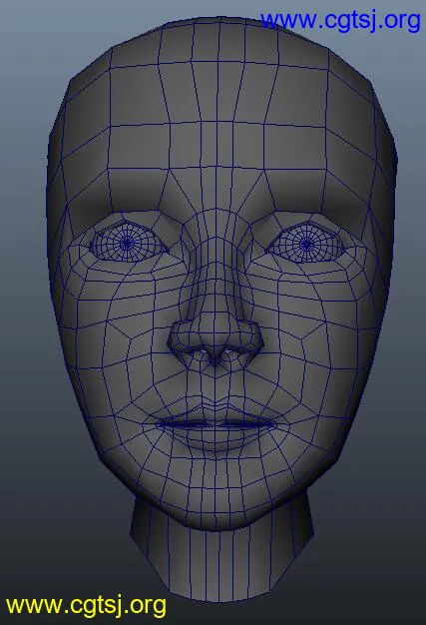This screenshot has width=426, height=625.
Task: Pick the mouth corner on the viewer's-right side
Action: pyautogui.click(x=274, y=425)
